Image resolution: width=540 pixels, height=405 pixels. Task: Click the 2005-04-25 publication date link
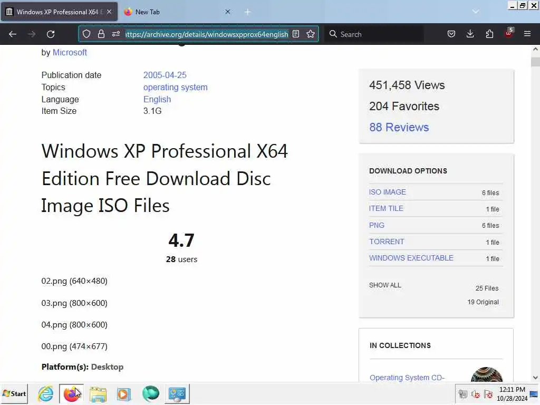(165, 75)
